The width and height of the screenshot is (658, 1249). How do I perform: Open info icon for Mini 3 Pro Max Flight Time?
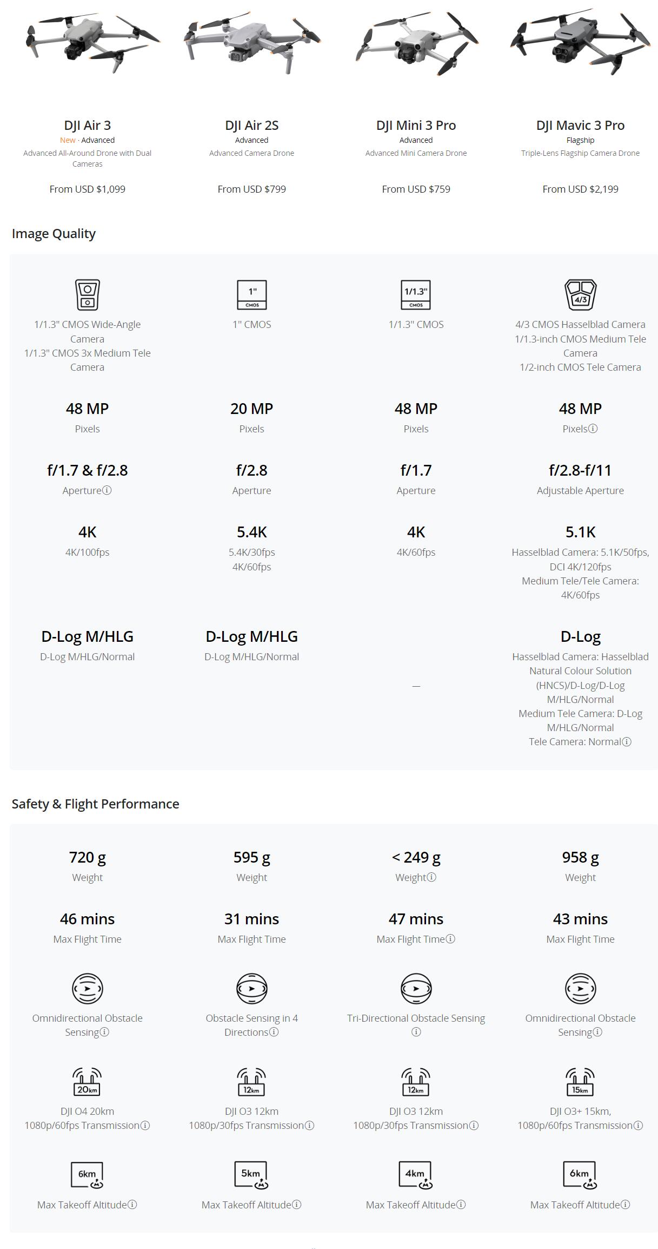(450, 939)
